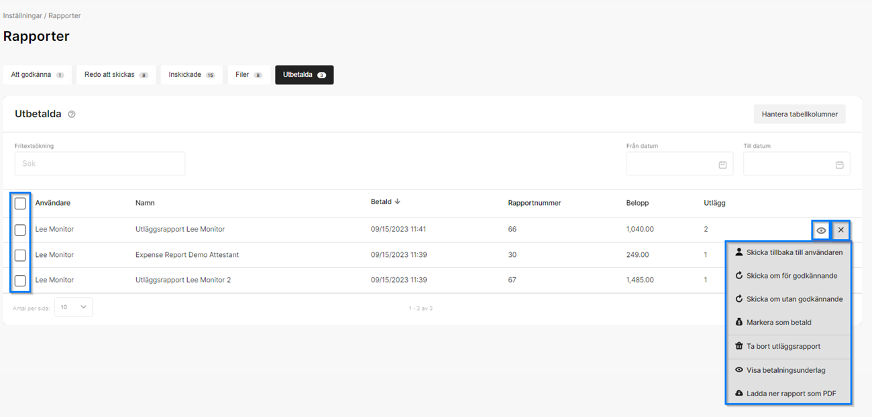The height and width of the screenshot is (417, 872).
Task: Open the Till datum calendar icon
Action: (839, 165)
